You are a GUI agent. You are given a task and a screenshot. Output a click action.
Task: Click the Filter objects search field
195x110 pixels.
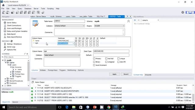pyautogui.click(x=16, y=57)
